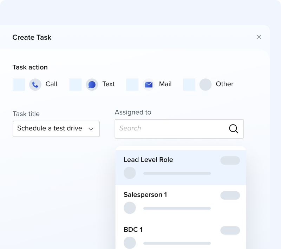Click the magnifying glass search icon
This screenshot has height=249, width=281.
click(234, 129)
